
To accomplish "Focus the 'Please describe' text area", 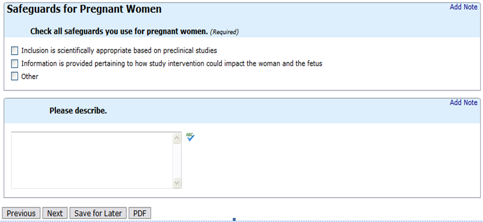I will [92, 160].
